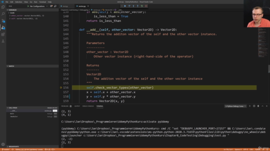270x151 pixels.
Task: Set a breakpoint at line 157 gutter
Action: tap(61, 92)
